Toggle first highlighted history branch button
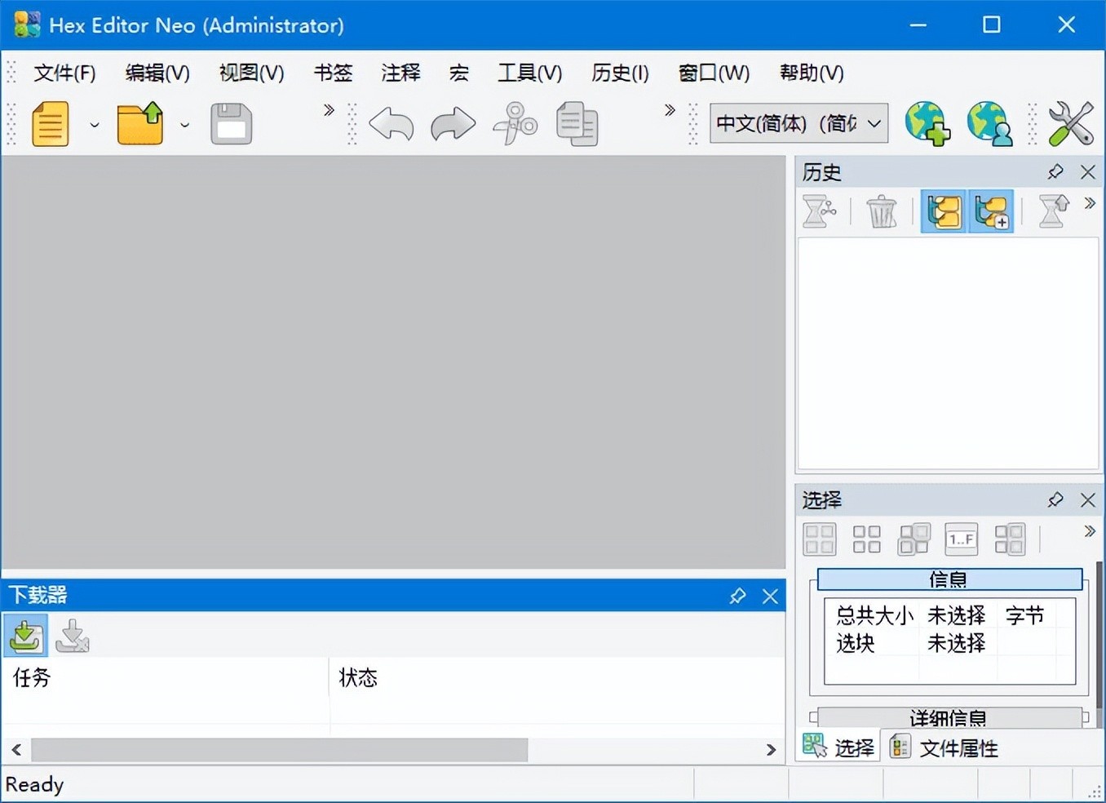Image resolution: width=1106 pixels, height=803 pixels. click(944, 212)
